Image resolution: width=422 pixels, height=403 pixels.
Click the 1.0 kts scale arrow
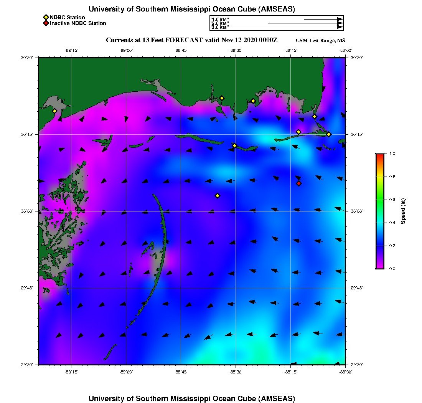323,19
